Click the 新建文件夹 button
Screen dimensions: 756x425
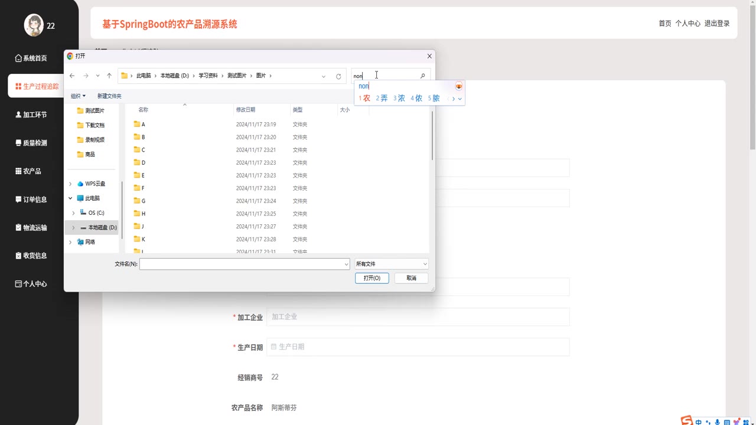pyautogui.click(x=109, y=96)
